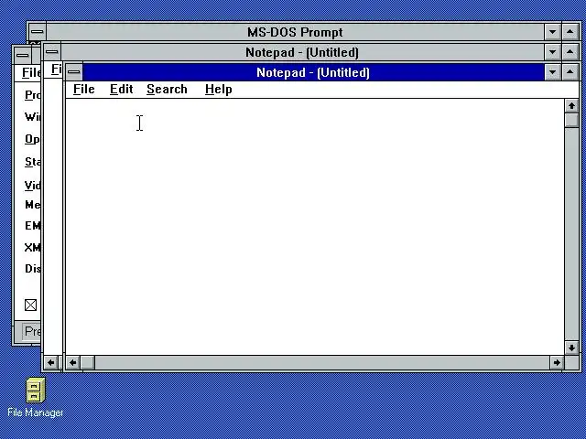Screen dimensions: 586x439
Task: Open the control menu of the leftmost background window
Action: pyautogui.click(x=22, y=55)
